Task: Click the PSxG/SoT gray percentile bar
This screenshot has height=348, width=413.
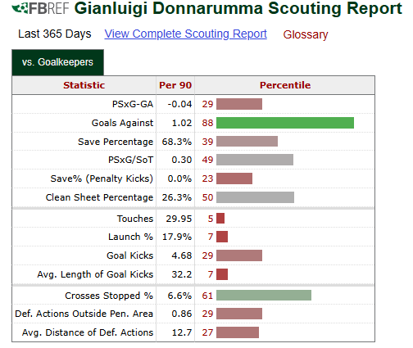Action: pos(255,160)
